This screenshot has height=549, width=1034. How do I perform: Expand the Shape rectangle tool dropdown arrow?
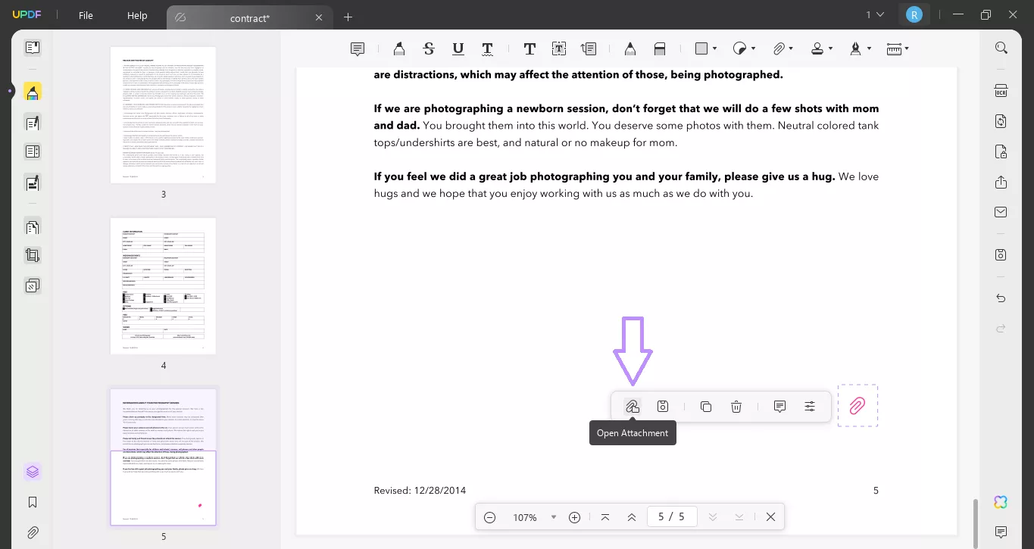[x=715, y=49]
